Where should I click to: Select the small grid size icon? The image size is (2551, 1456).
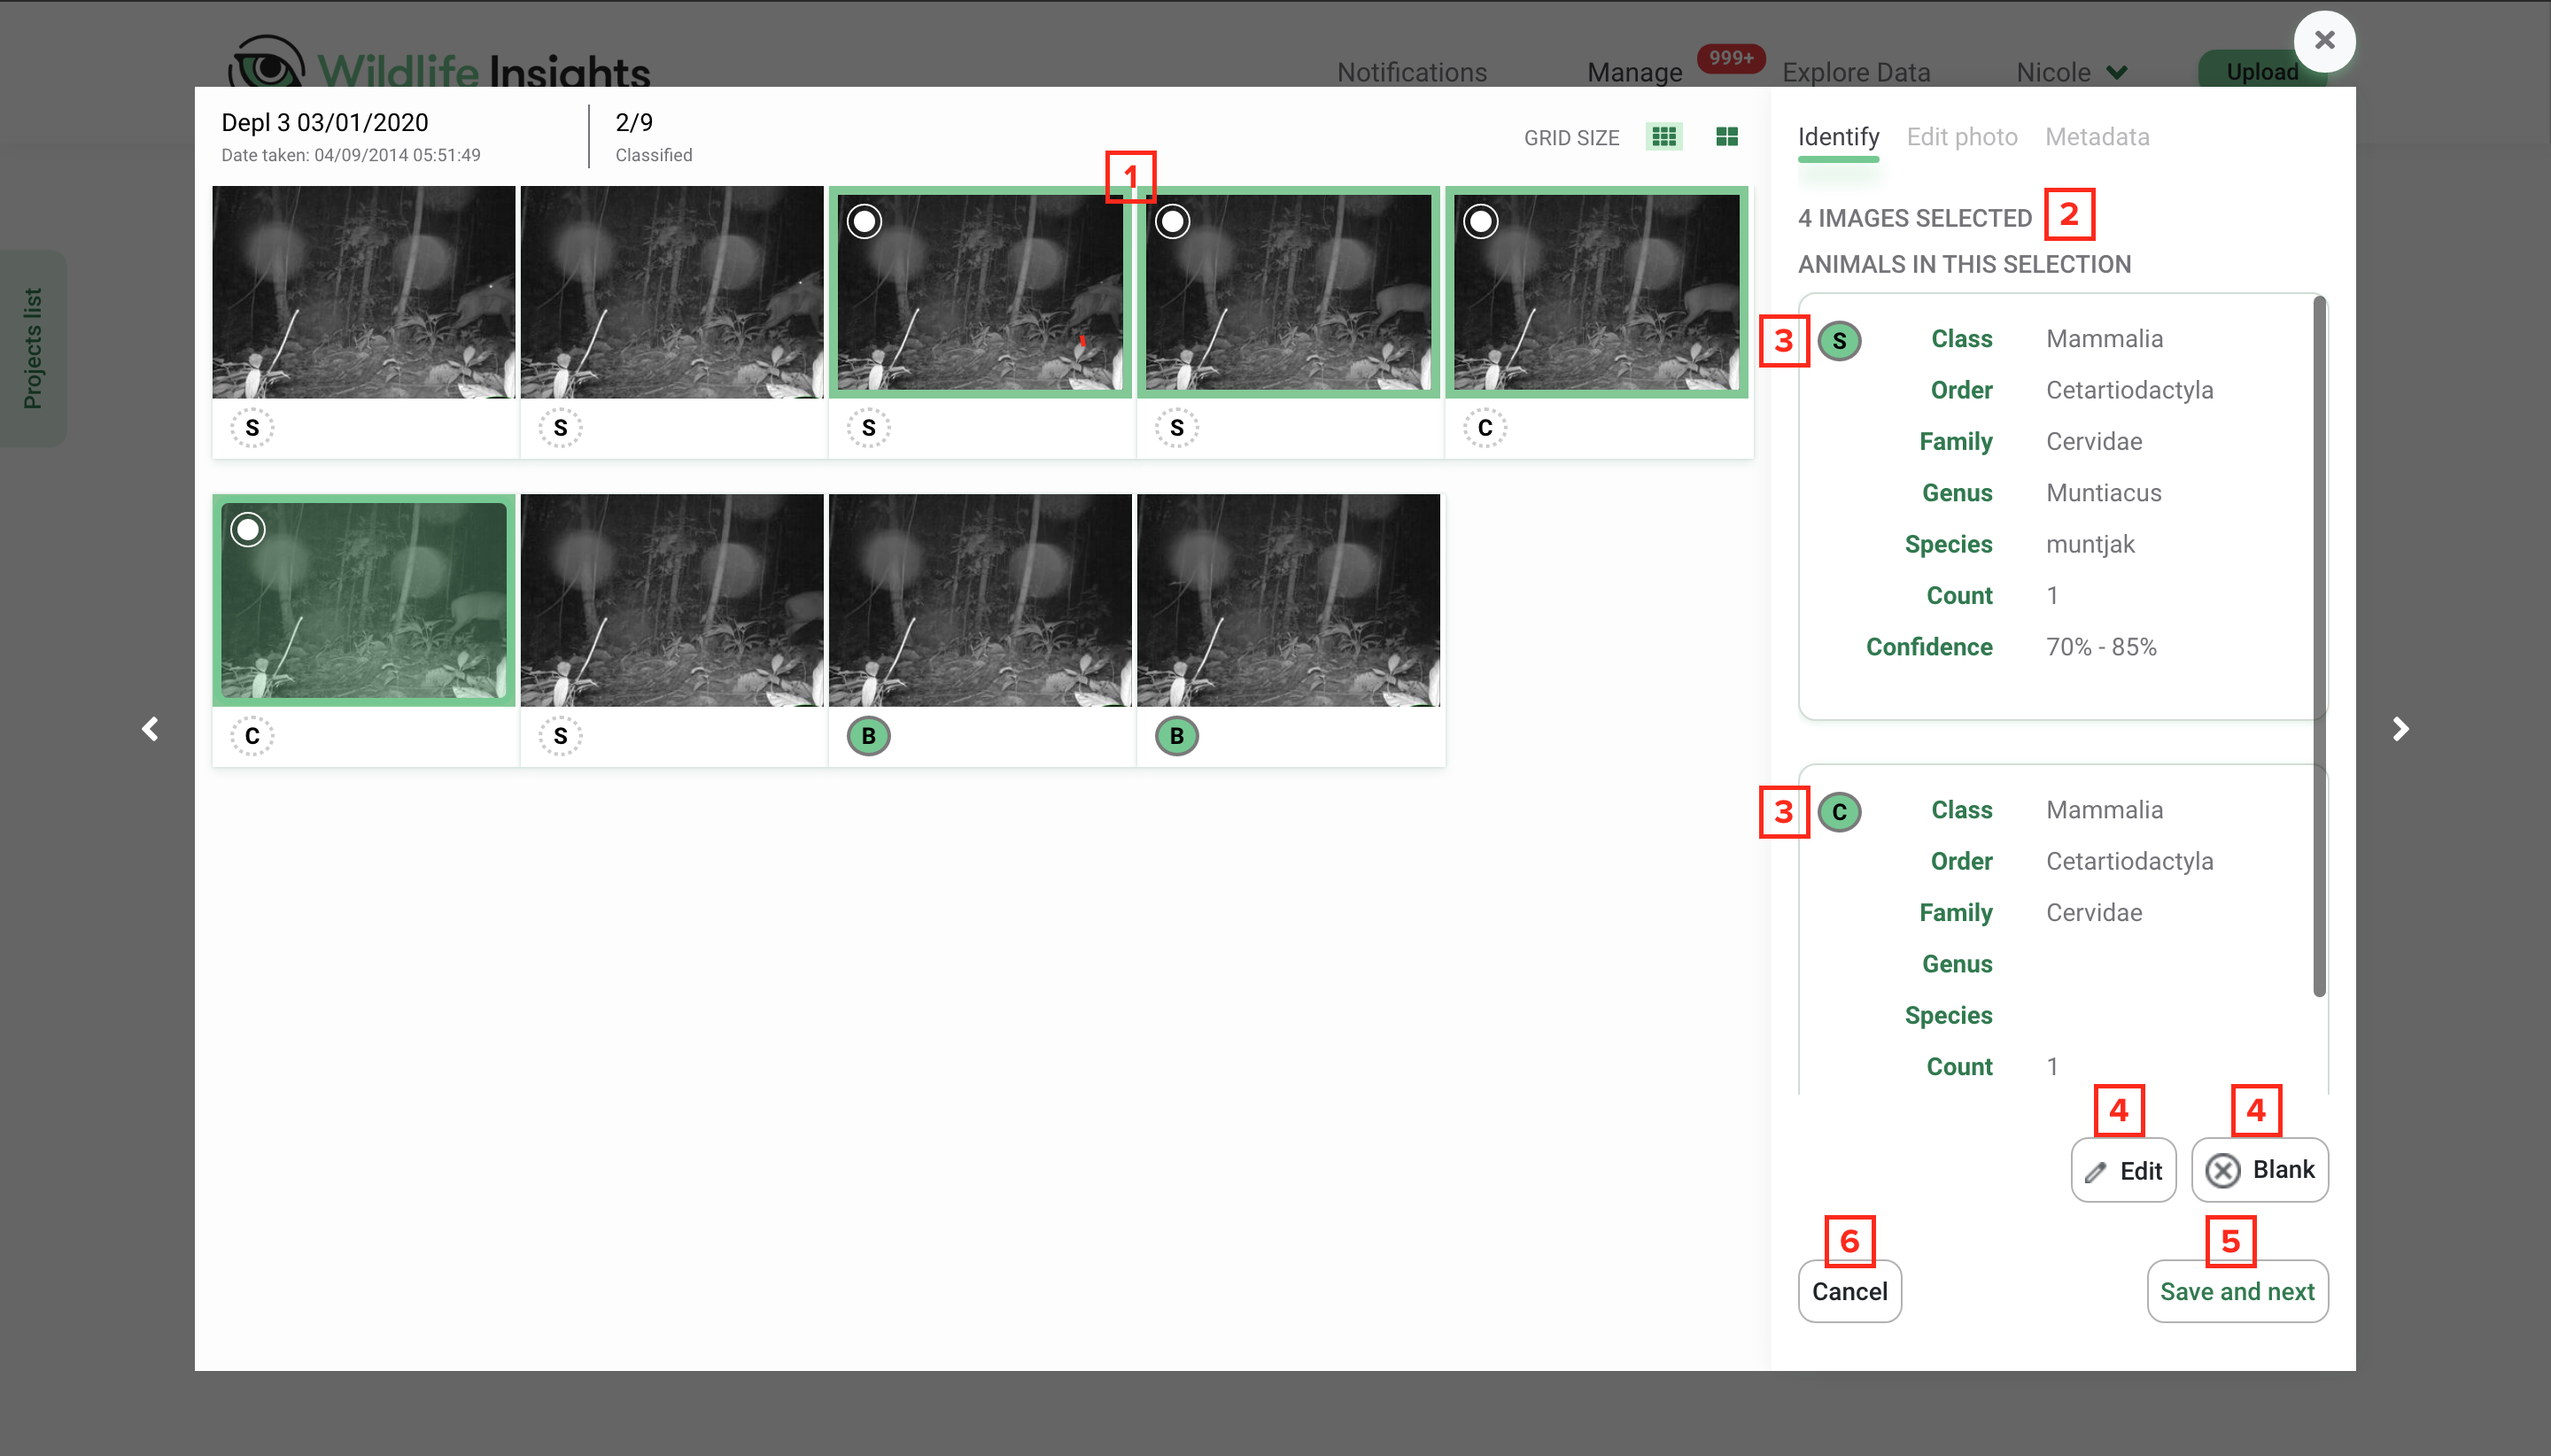[1664, 137]
